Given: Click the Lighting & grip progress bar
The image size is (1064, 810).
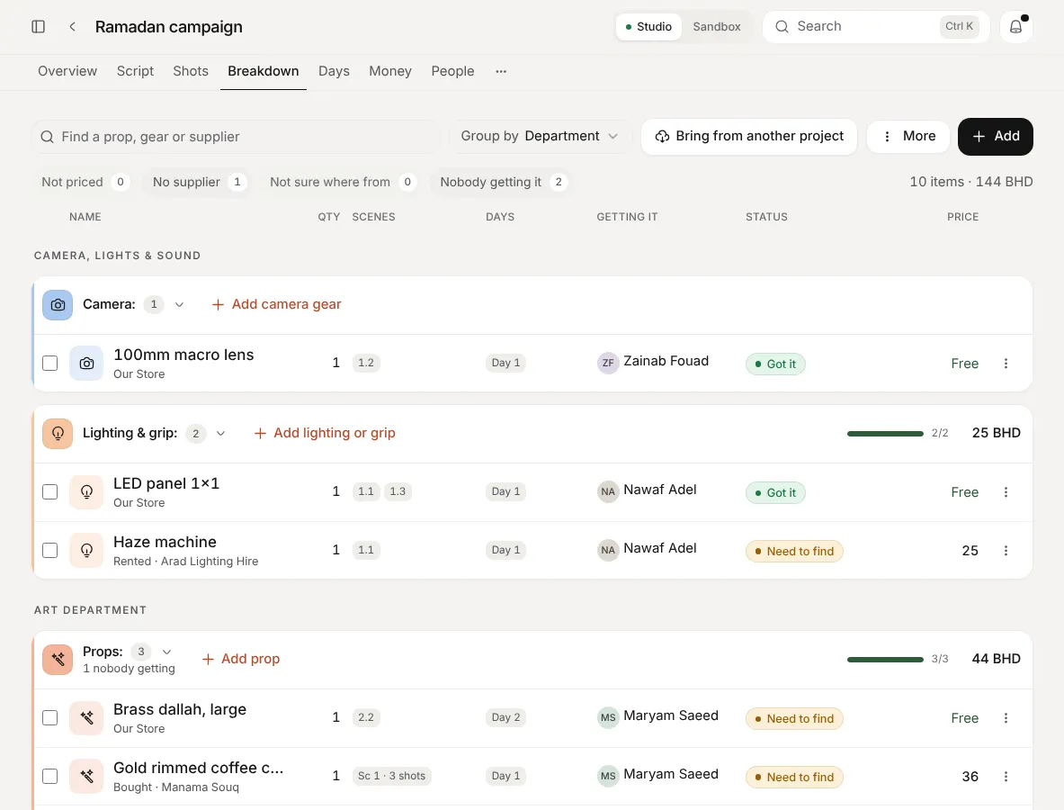Looking at the screenshot, I should (885, 433).
